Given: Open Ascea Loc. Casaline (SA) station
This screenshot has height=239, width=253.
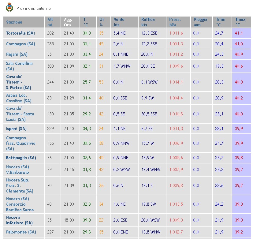Looking at the screenshot, I should (19, 98).
